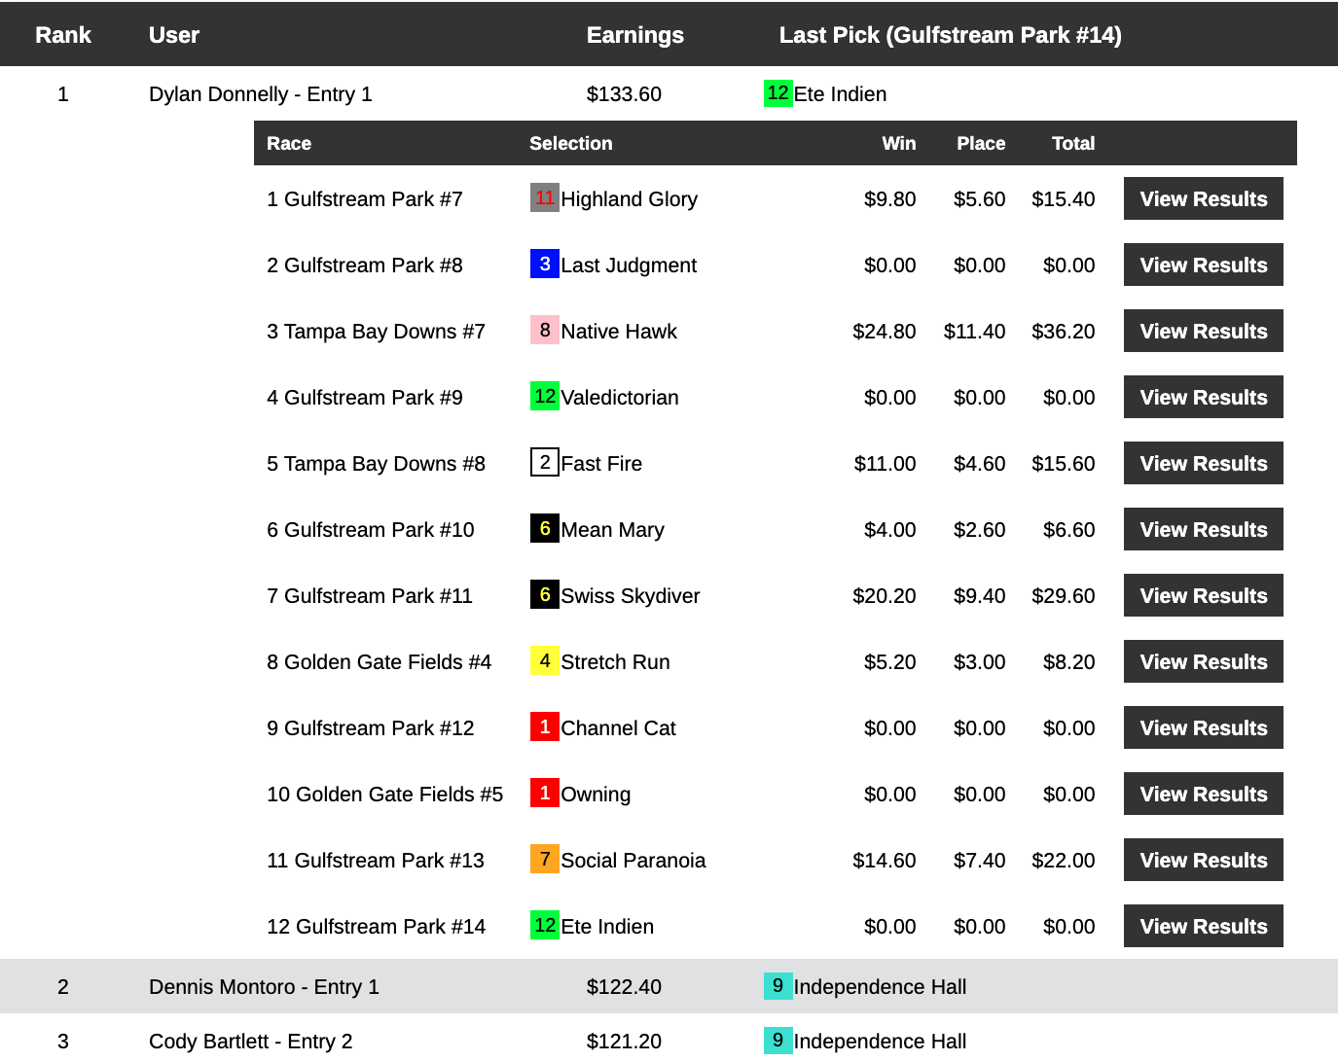Sort by the Earnings column header
The height and width of the screenshot is (1061, 1338).
[634, 35]
